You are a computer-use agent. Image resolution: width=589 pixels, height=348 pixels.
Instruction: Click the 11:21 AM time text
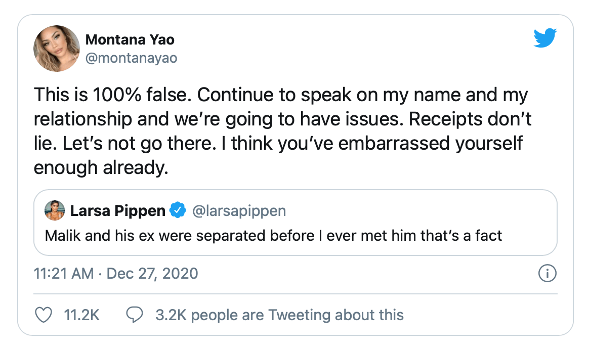[64, 273]
